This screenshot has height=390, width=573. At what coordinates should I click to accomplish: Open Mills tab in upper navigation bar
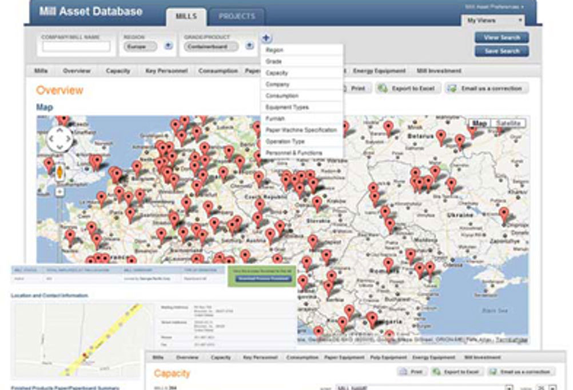[x=41, y=71]
